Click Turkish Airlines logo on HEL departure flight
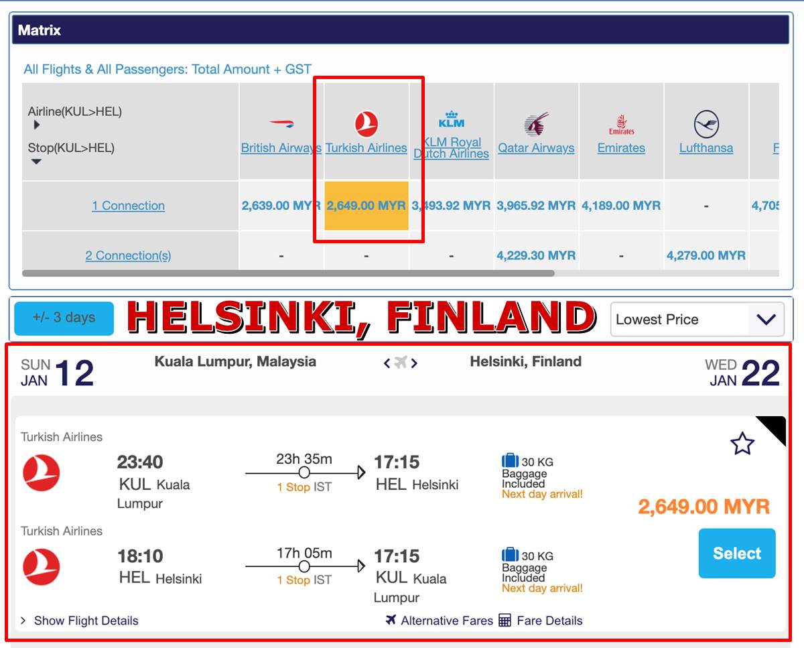804x648 pixels. (x=42, y=567)
